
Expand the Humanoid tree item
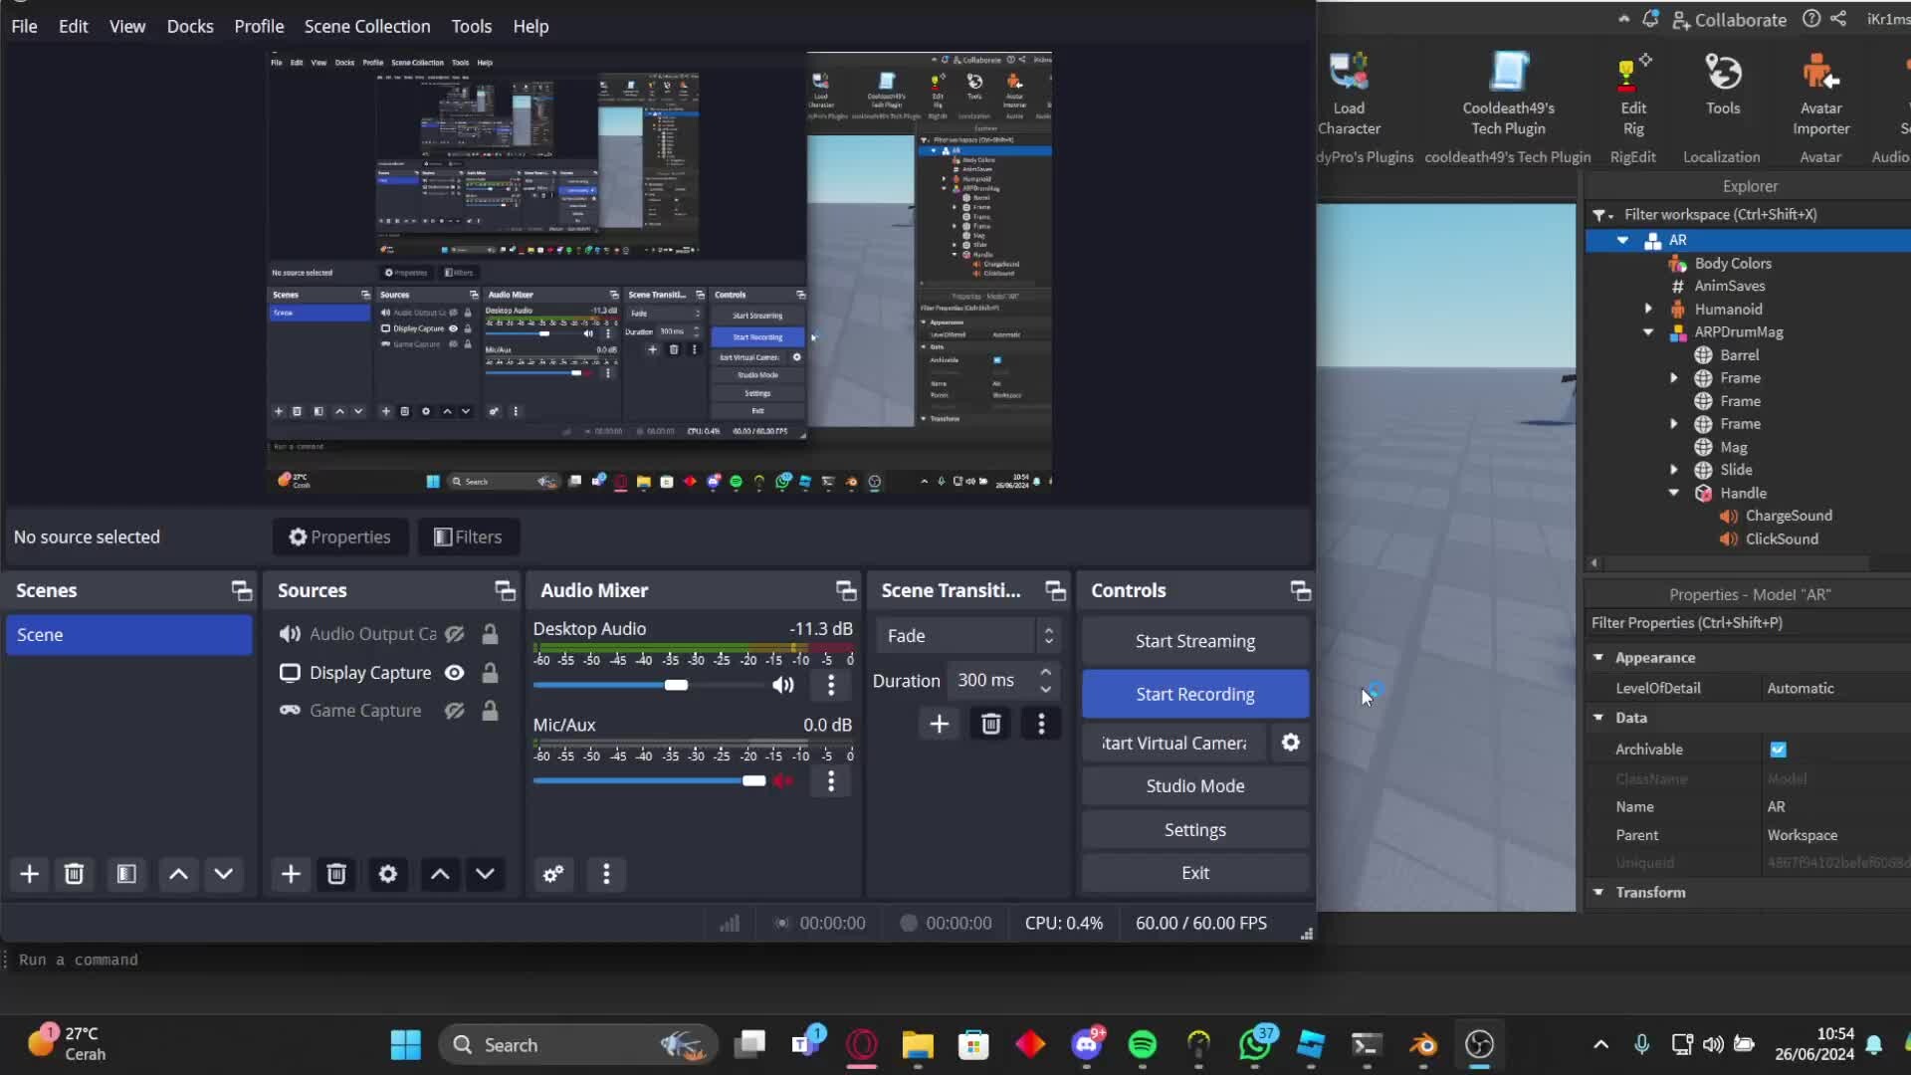coord(1648,309)
